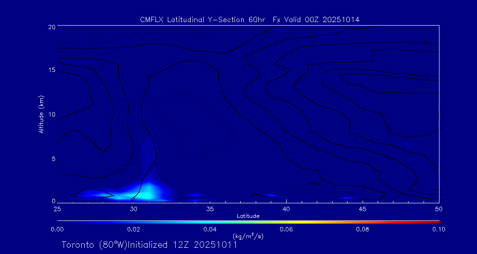This screenshot has height=254, width=477.
Task: Click the 0.00 colorbar minimum label
Action: pyautogui.click(x=57, y=229)
